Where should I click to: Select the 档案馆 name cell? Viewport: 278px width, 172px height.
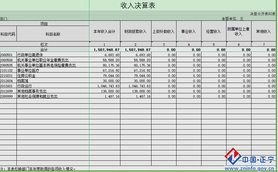(x=23, y=81)
